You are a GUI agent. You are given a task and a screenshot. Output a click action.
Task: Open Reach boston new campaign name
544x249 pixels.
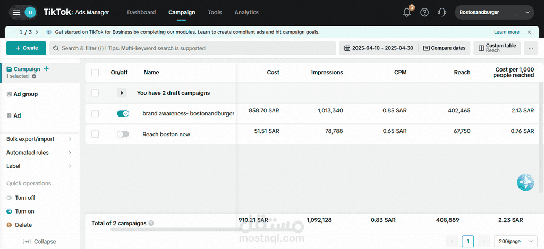tap(166, 134)
